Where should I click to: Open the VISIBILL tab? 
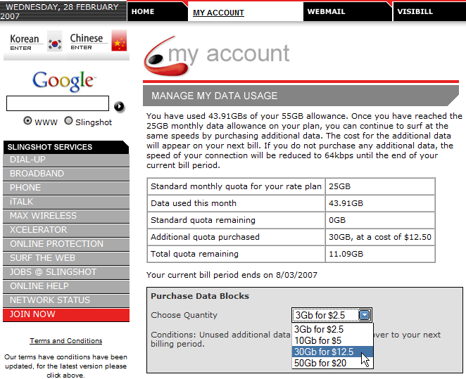429,11
